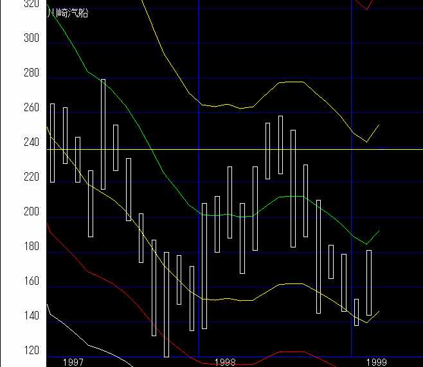Screen dimensions: 423x367
Task: Click the 120 price axis label
Action: [31, 351]
